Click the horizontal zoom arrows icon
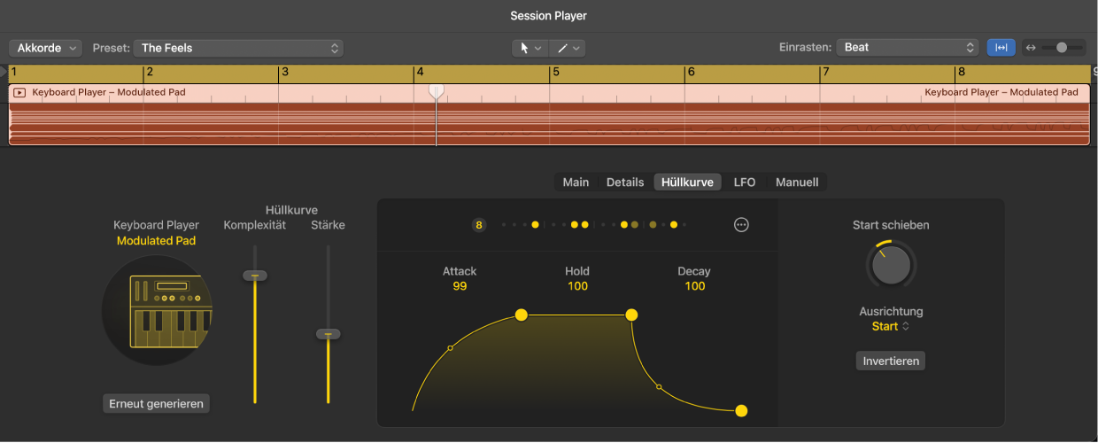Screen dimensions: 1098x443 tap(1031, 48)
